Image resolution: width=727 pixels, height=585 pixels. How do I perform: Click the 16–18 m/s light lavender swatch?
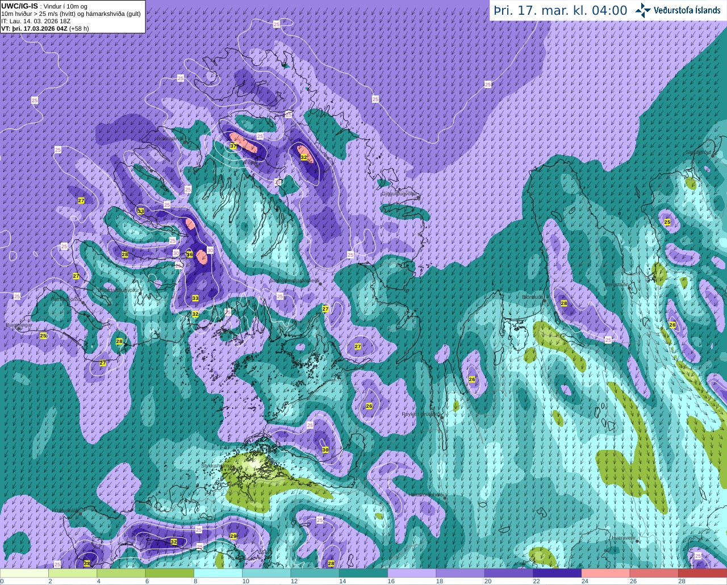pyautogui.click(x=412, y=573)
